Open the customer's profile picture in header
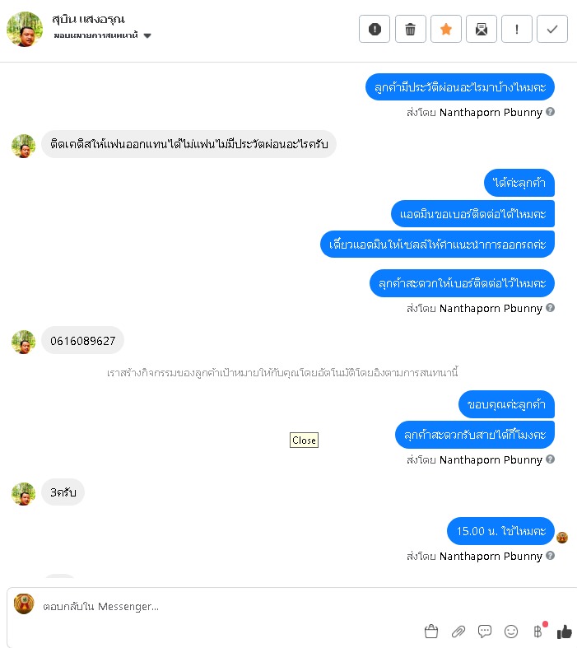 coord(25,29)
